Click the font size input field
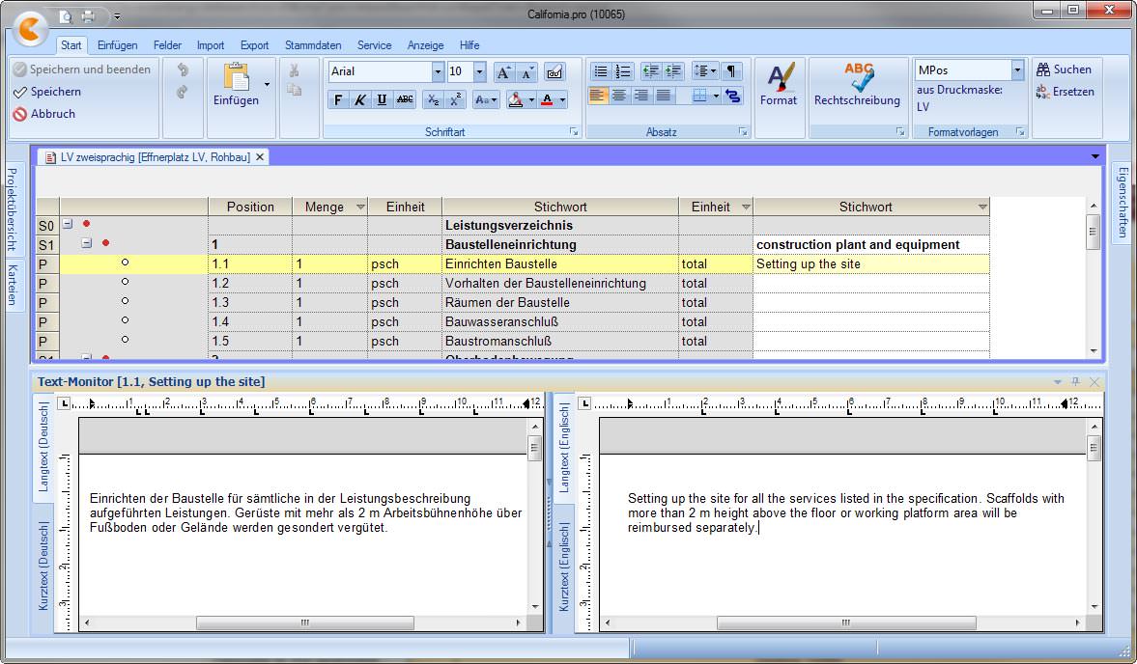The image size is (1137, 664). click(460, 71)
